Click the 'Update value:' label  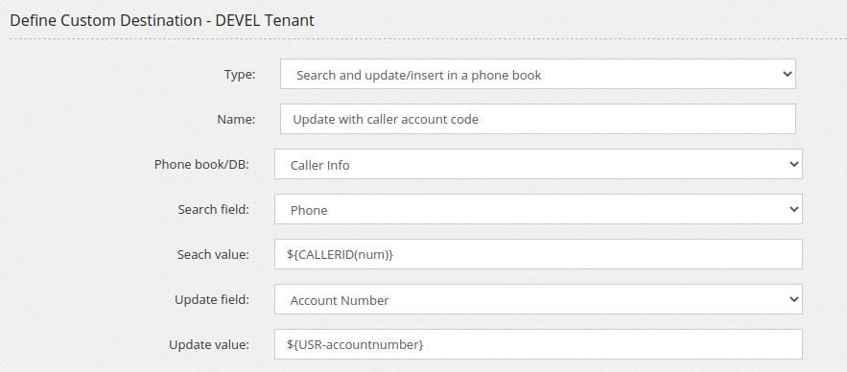(209, 344)
